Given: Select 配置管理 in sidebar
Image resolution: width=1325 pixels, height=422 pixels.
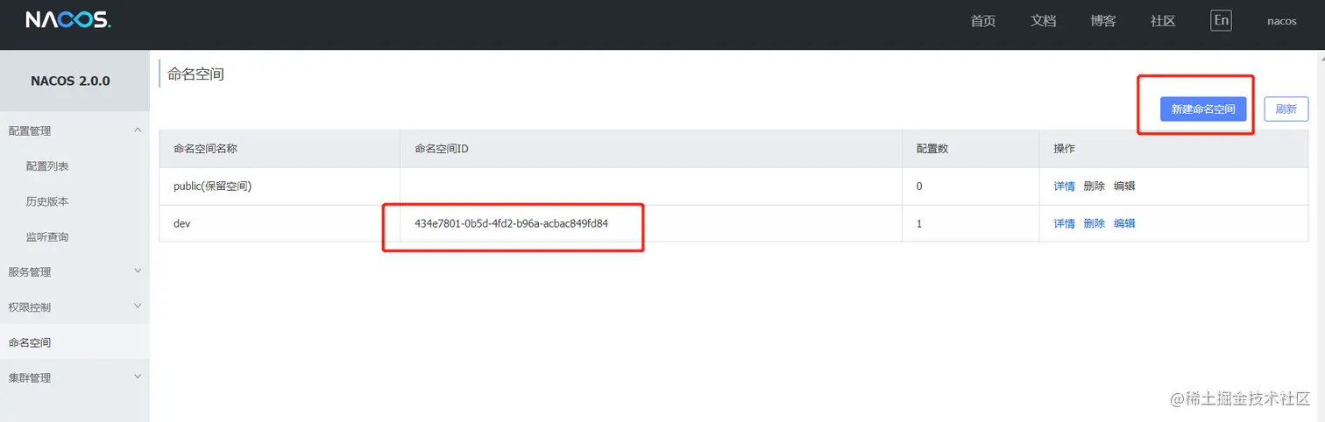Looking at the screenshot, I should (x=30, y=131).
